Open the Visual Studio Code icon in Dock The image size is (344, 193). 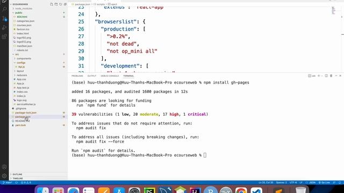click(x=256, y=191)
